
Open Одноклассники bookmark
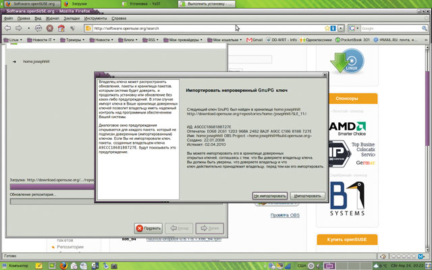[316, 40]
